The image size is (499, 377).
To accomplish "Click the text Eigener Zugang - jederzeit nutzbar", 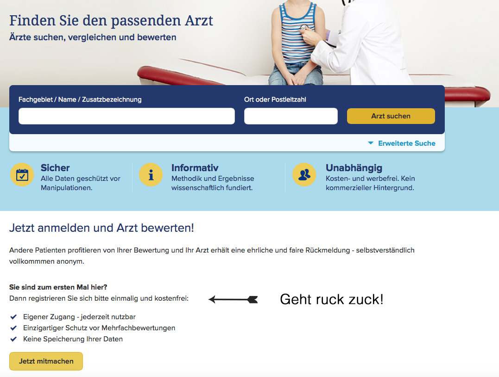I will (79, 317).
